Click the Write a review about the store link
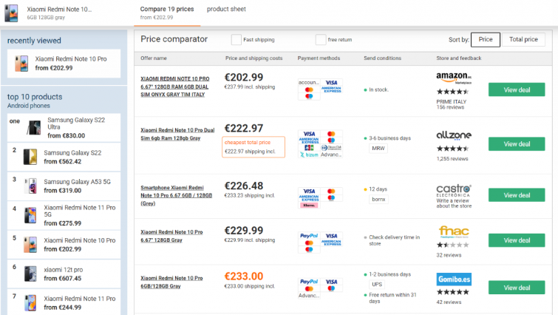 (x=454, y=203)
